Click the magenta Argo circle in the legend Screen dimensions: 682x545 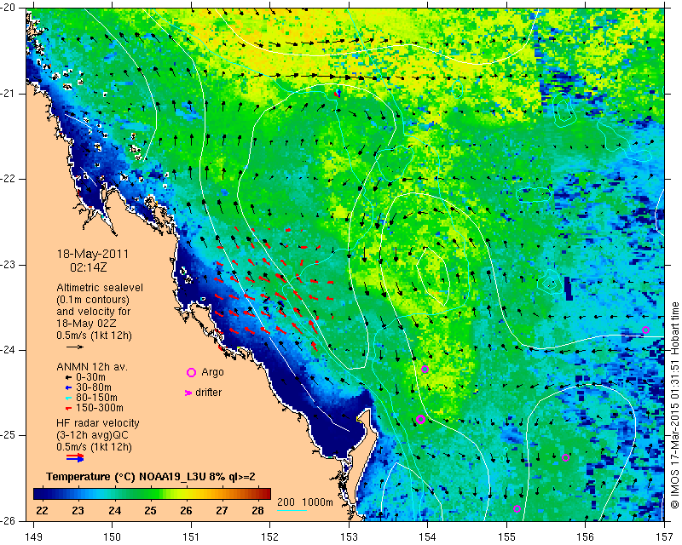[x=191, y=372]
